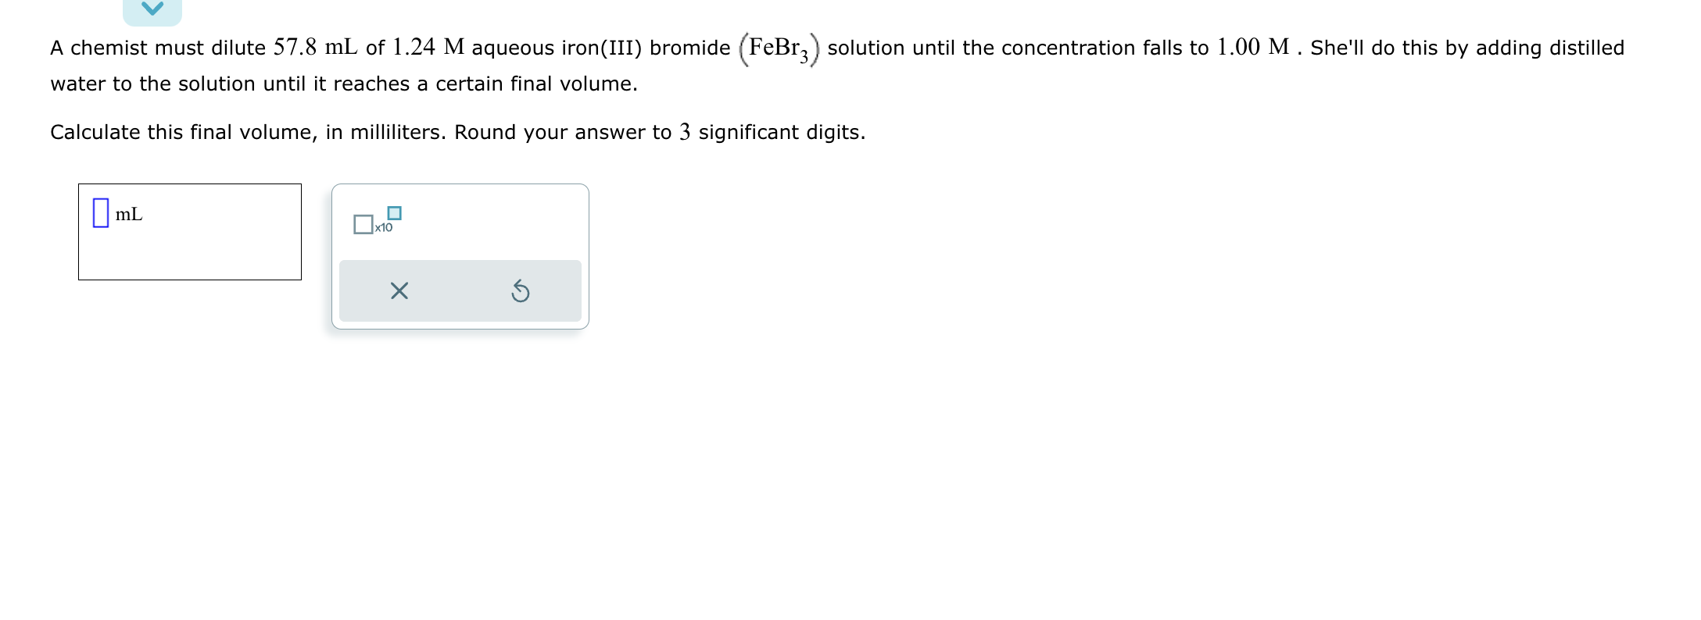Click the base-number box beside x10
Screen dimensions: 1701x620
pos(363,226)
